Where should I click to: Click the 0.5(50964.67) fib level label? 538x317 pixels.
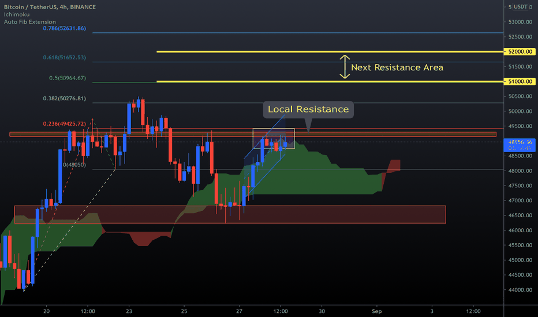(68, 78)
